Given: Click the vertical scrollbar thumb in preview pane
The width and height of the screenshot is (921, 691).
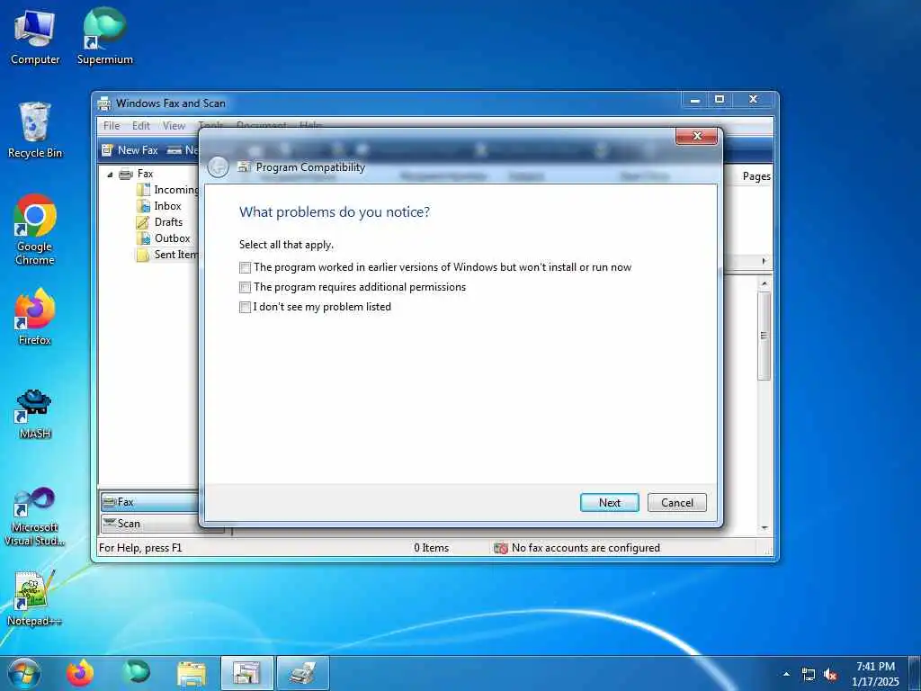Looking at the screenshot, I should [764, 337].
